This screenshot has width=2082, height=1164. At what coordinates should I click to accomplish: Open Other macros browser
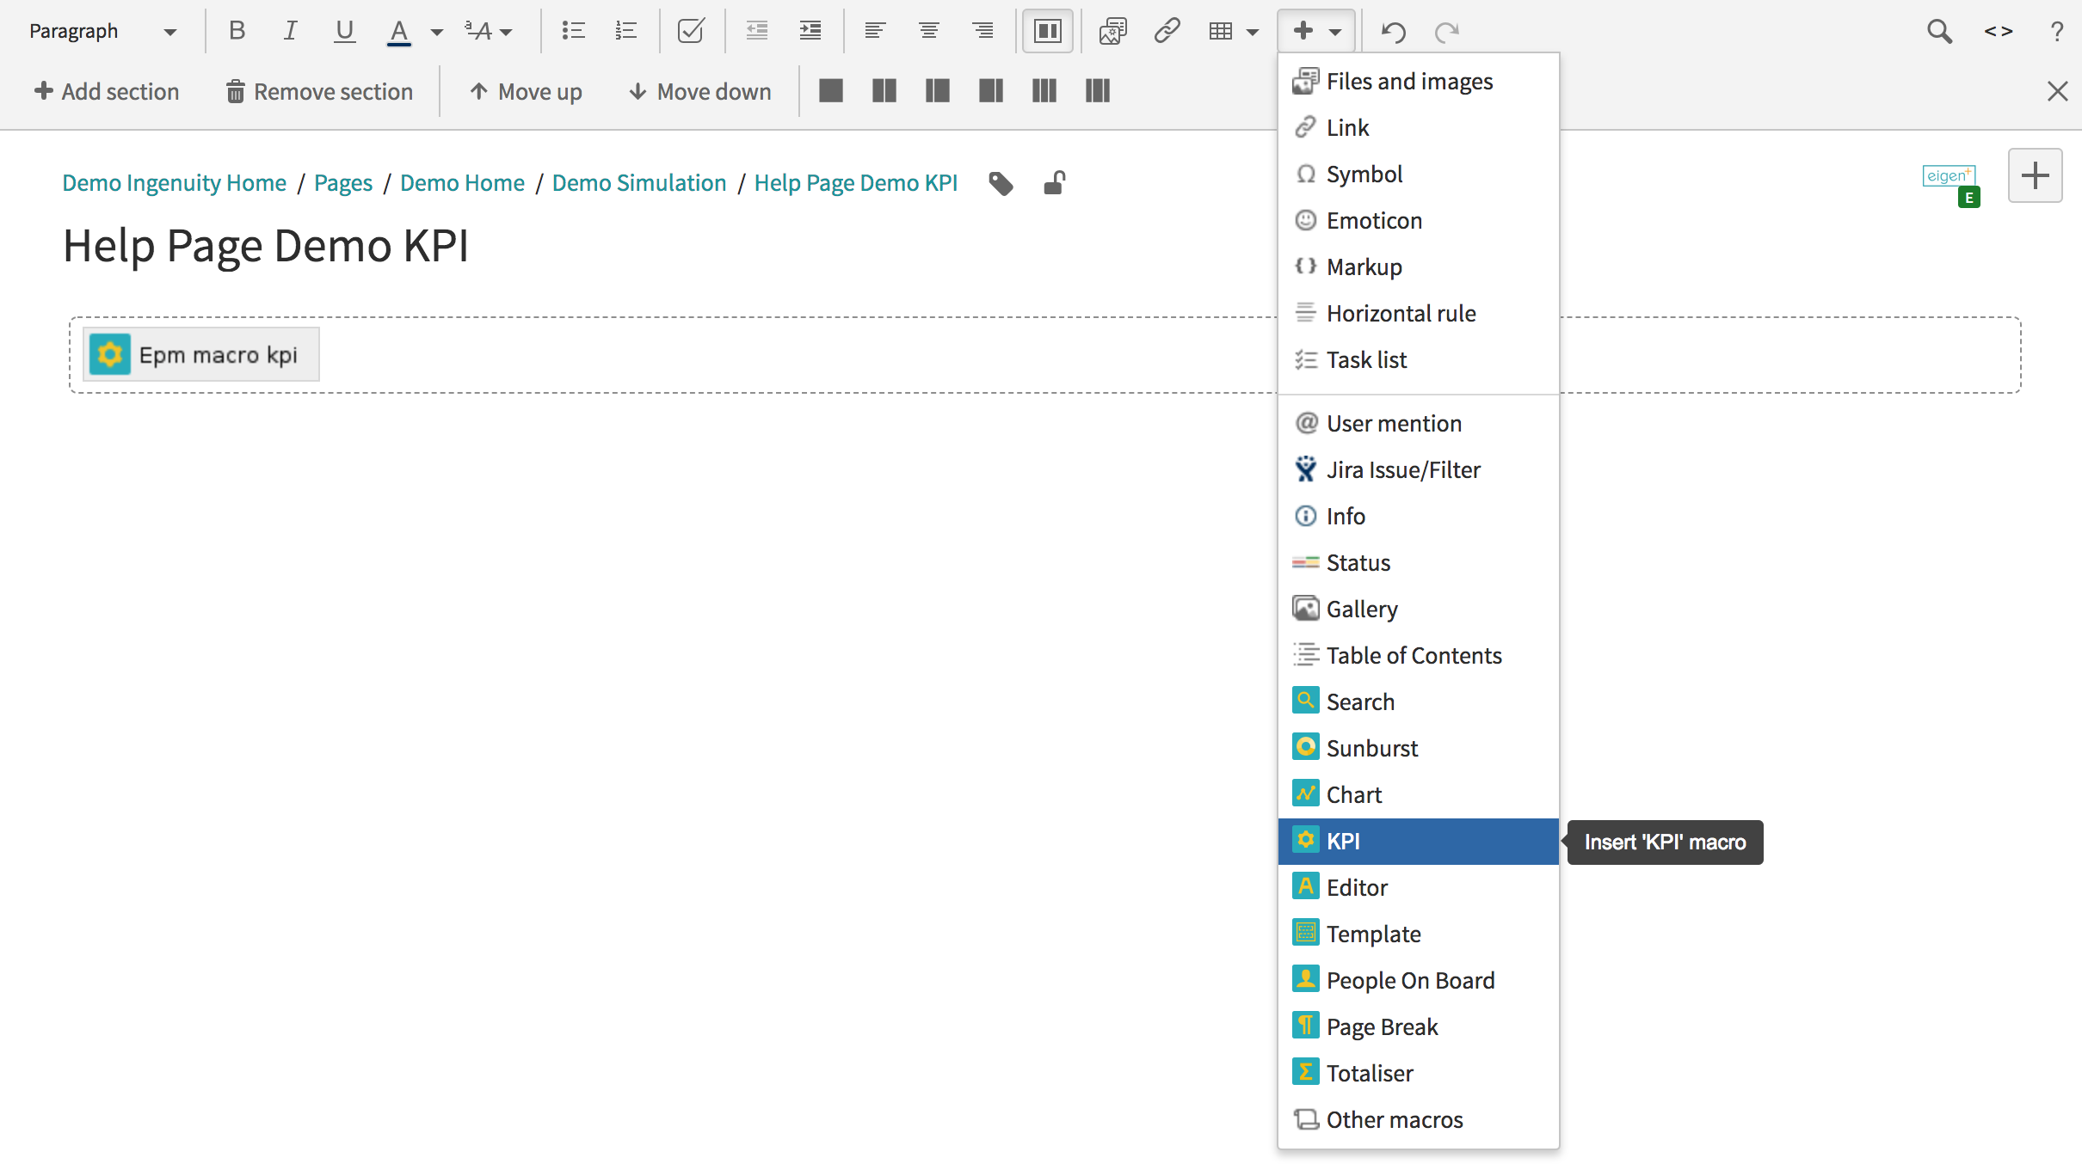[1418, 1119]
